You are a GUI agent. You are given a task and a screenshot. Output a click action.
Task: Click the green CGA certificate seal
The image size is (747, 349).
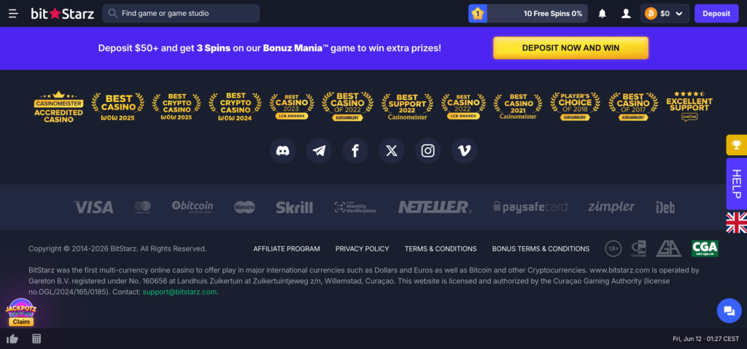tap(705, 248)
